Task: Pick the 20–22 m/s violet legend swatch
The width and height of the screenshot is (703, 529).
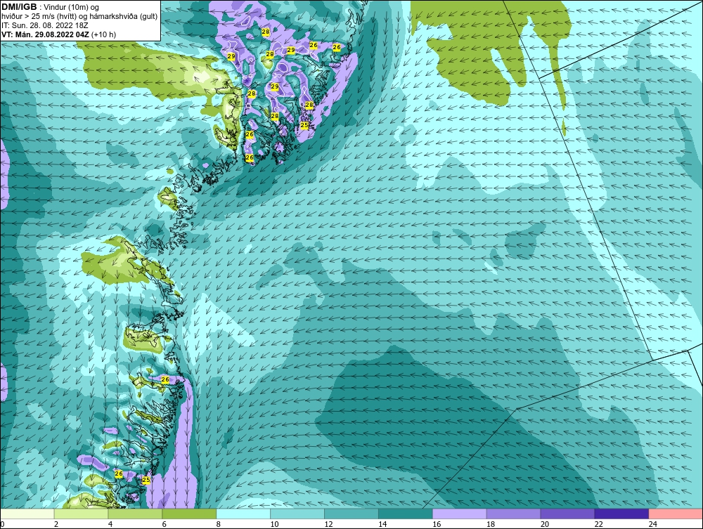Action: (567, 514)
